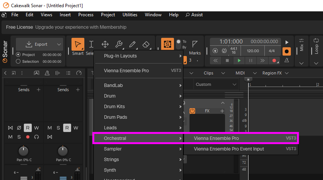
Task: Show ProChannel inspector bars icon
Action: point(57,73)
